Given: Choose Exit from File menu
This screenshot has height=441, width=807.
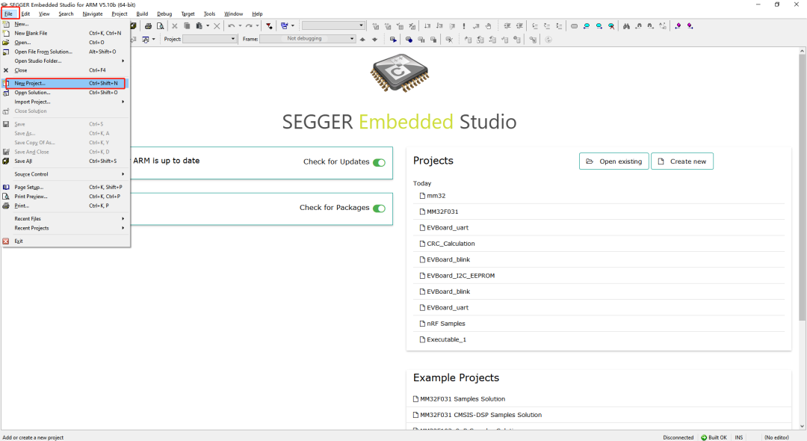Looking at the screenshot, I should point(65,241).
